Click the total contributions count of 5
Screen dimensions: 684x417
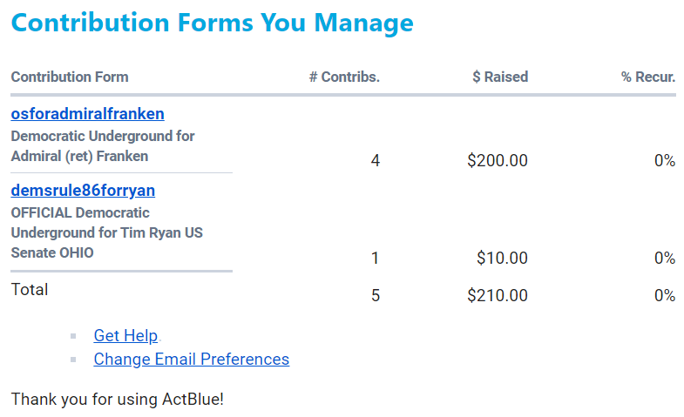click(376, 295)
